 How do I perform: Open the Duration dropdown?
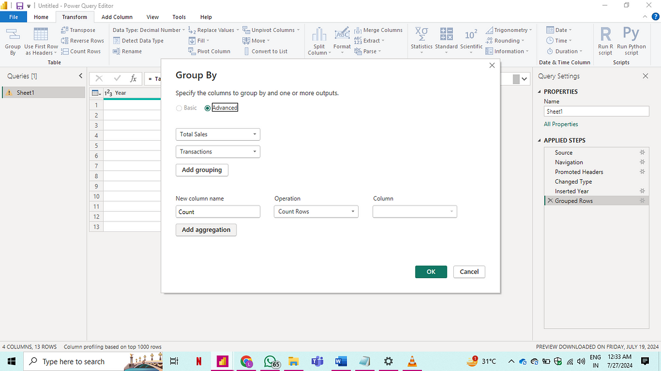[x=564, y=51]
